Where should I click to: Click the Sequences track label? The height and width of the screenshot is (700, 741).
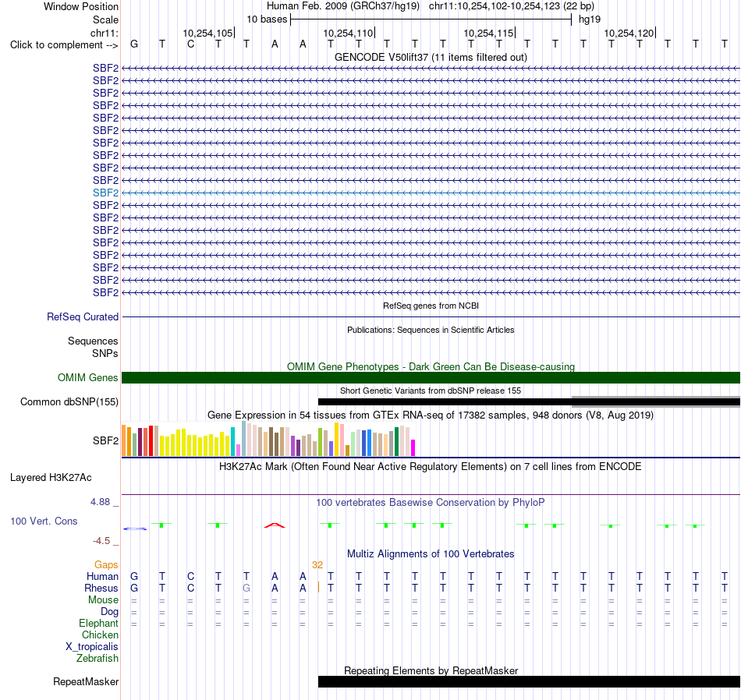93,341
